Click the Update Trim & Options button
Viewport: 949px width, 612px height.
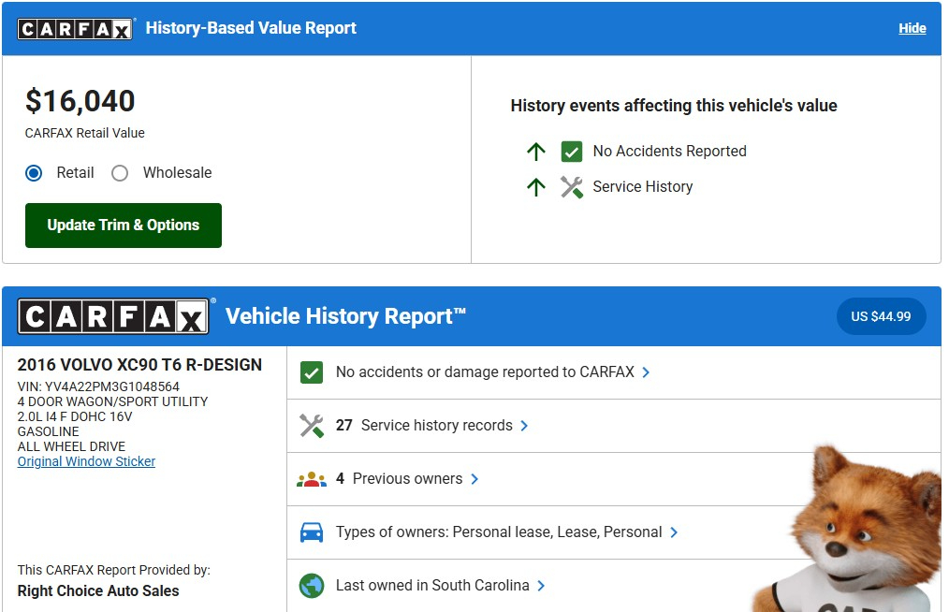click(x=123, y=226)
